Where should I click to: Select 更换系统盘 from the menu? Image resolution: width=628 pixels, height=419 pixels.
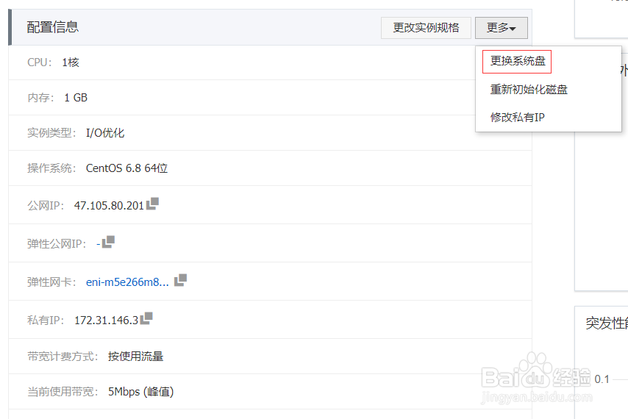[518, 61]
